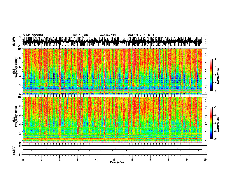Select the date label "Jan. 5, 2021"
This screenshot has width=231, height=179.
pos(81,35)
